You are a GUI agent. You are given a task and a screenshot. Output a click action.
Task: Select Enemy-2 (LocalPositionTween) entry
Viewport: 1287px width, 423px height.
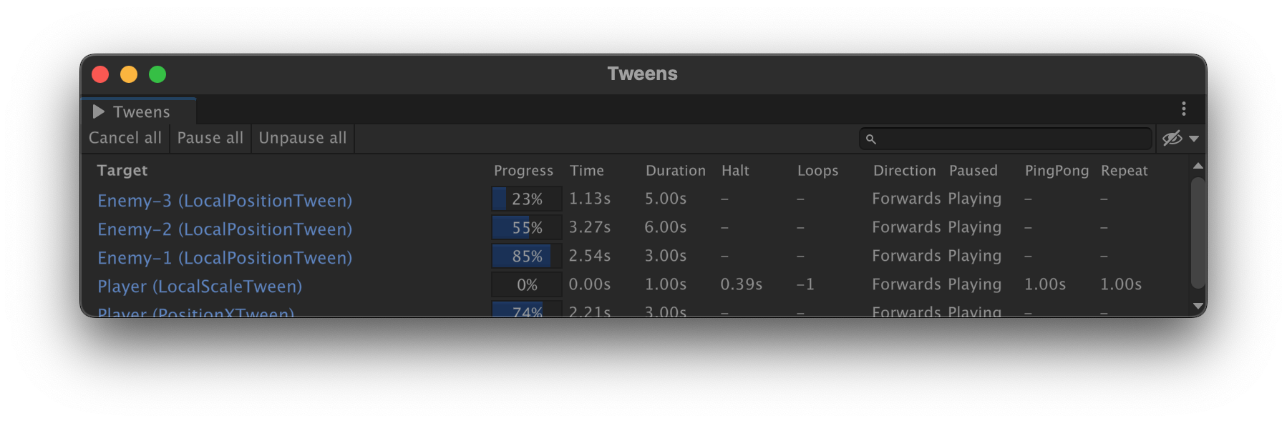coord(225,229)
